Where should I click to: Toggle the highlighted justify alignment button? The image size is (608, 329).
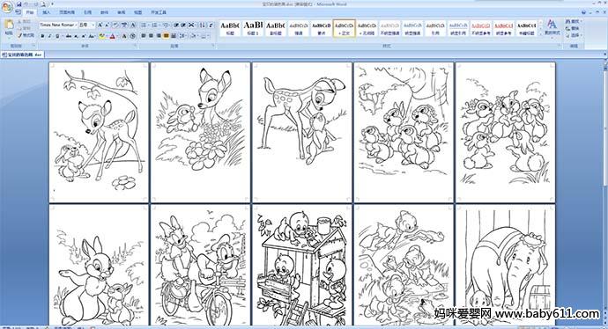pos(166,35)
